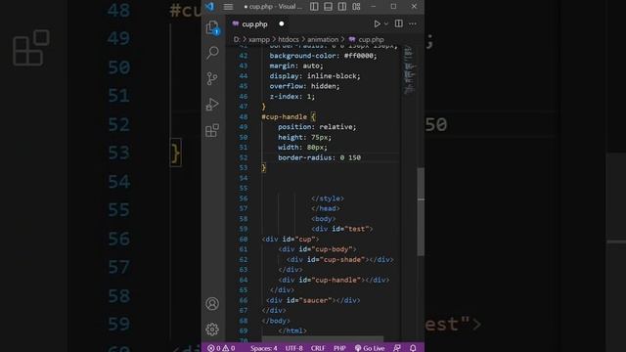Click the xampp breadcrumb segment

click(259, 39)
